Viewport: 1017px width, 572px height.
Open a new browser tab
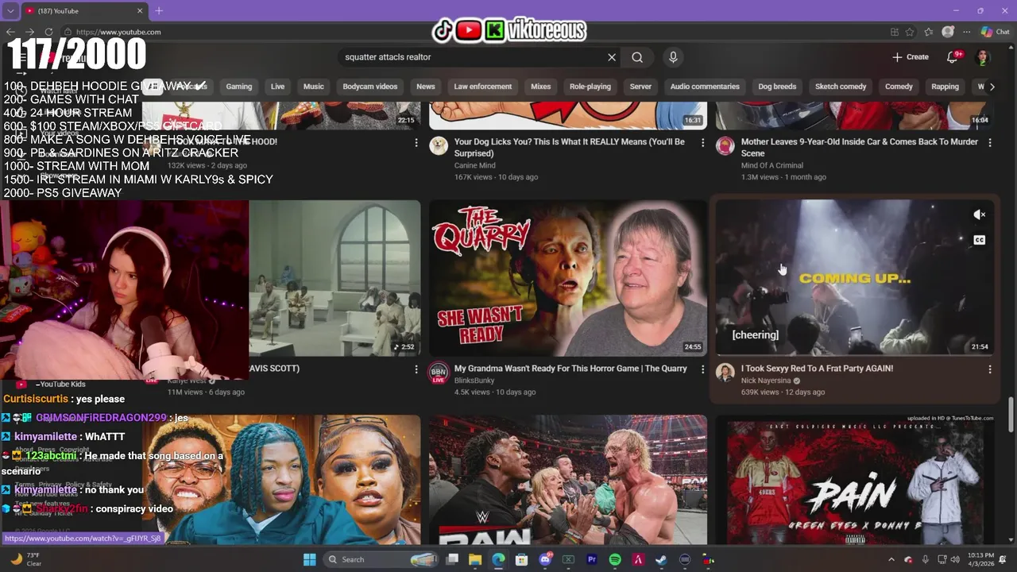pos(159,10)
